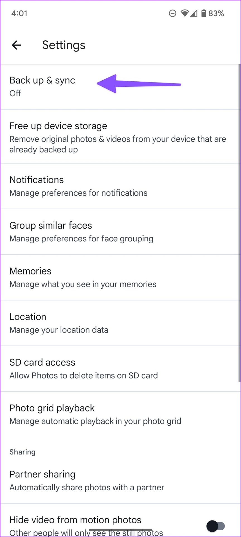Open Group similar faces settings

click(120, 232)
